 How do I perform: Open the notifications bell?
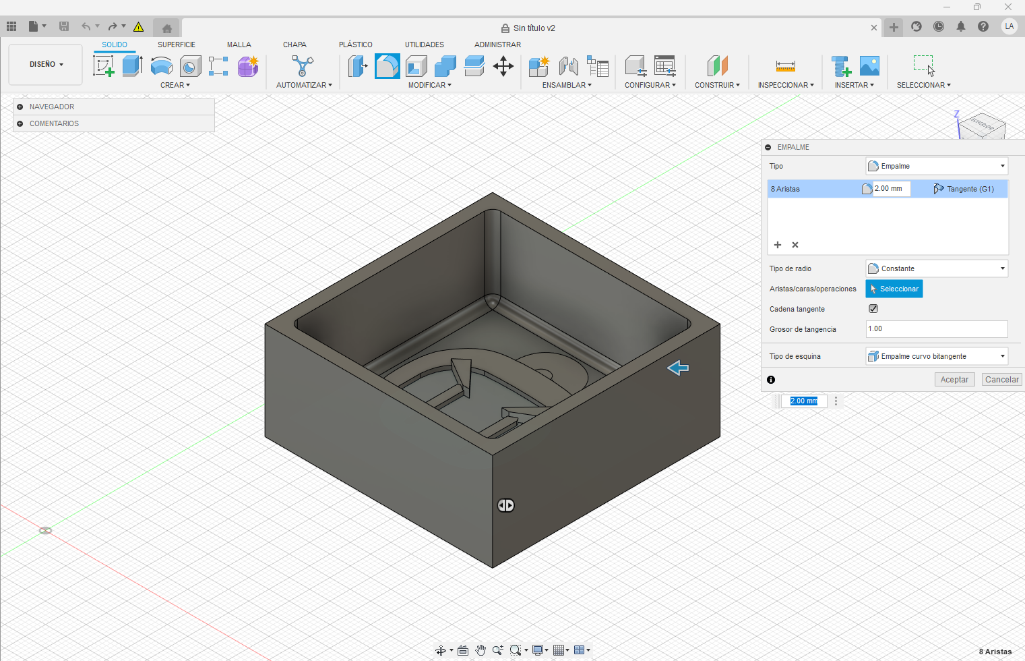(x=961, y=26)
